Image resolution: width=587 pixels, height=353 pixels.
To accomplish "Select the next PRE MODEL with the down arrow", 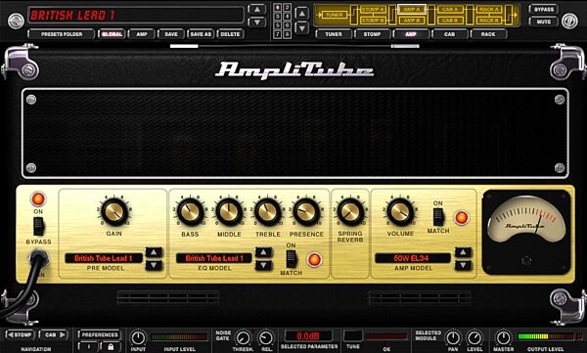I will 154,265.
